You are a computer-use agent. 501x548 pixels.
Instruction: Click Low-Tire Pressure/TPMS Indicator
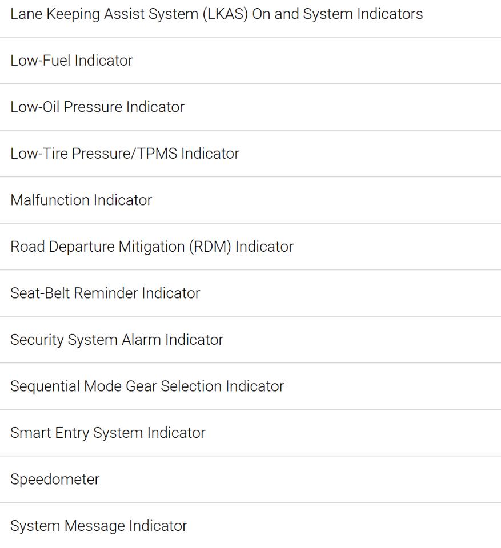tap(250, 154)
